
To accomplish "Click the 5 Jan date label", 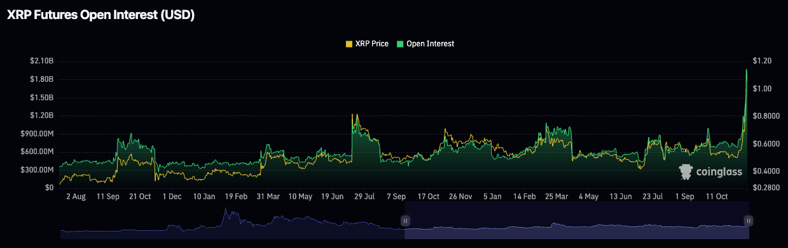I will 493,197.
